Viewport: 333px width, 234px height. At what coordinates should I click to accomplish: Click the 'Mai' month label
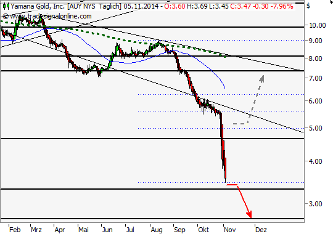83,230
